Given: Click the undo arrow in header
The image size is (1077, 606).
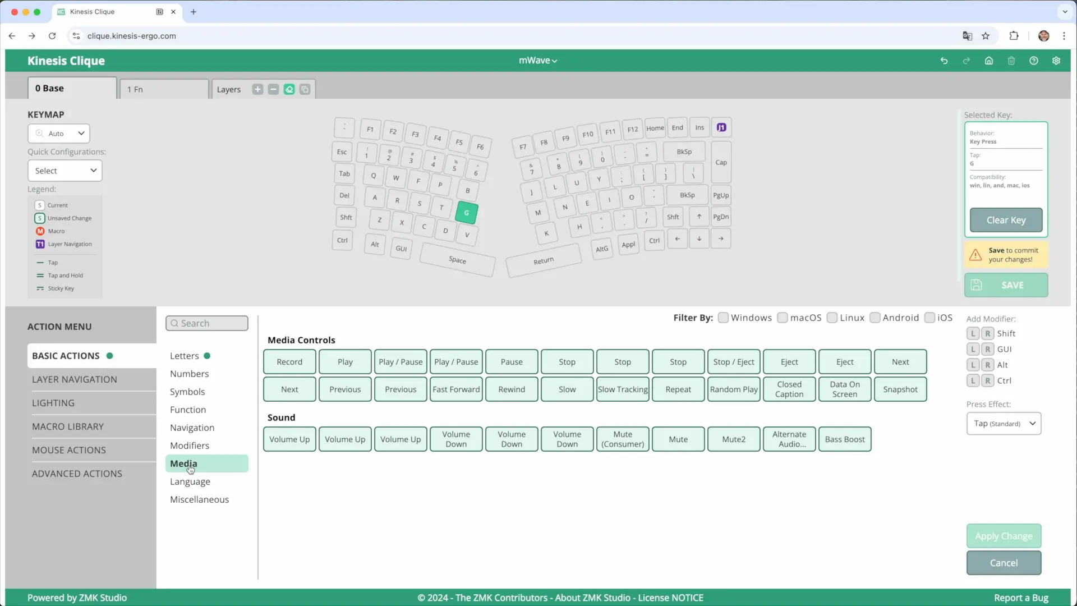Looking at the screenshot, I should pyautogui.click(x=944, y=61).
